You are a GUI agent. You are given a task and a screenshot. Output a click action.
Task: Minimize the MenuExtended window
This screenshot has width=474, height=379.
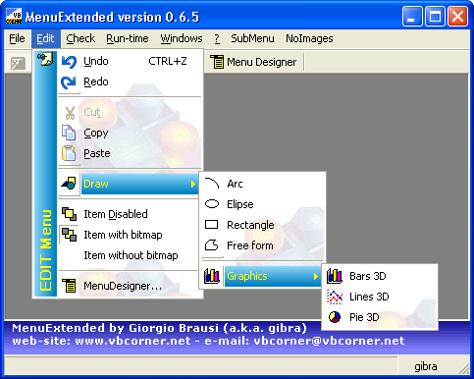click(x=412, y=17)
